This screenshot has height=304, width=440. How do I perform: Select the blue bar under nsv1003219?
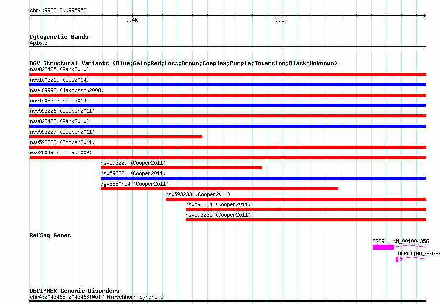coord(227,85)
